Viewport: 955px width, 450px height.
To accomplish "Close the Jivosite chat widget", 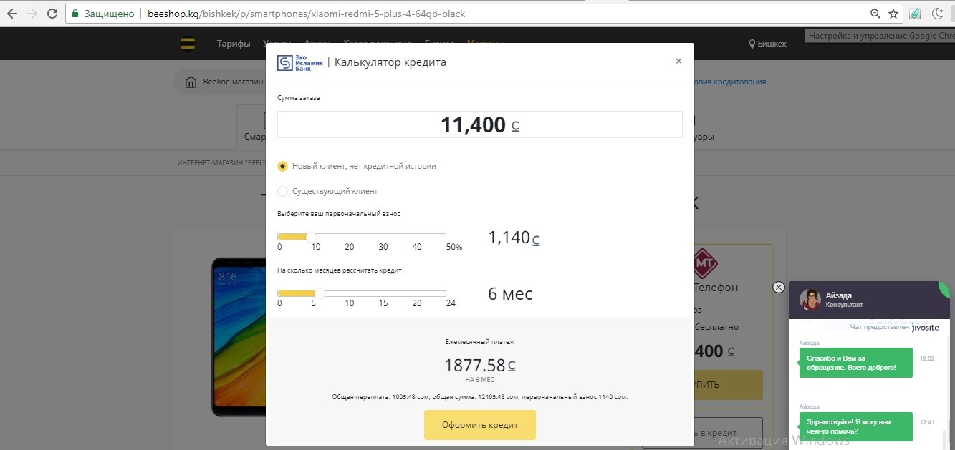I will pos(779,287).
